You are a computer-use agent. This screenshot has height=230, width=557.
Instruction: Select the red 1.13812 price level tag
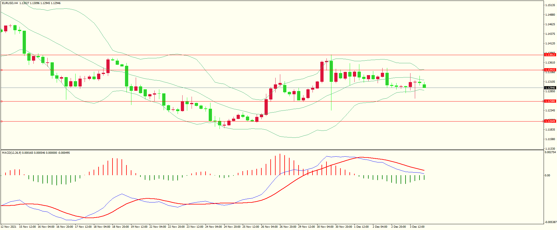pos(550,55)
